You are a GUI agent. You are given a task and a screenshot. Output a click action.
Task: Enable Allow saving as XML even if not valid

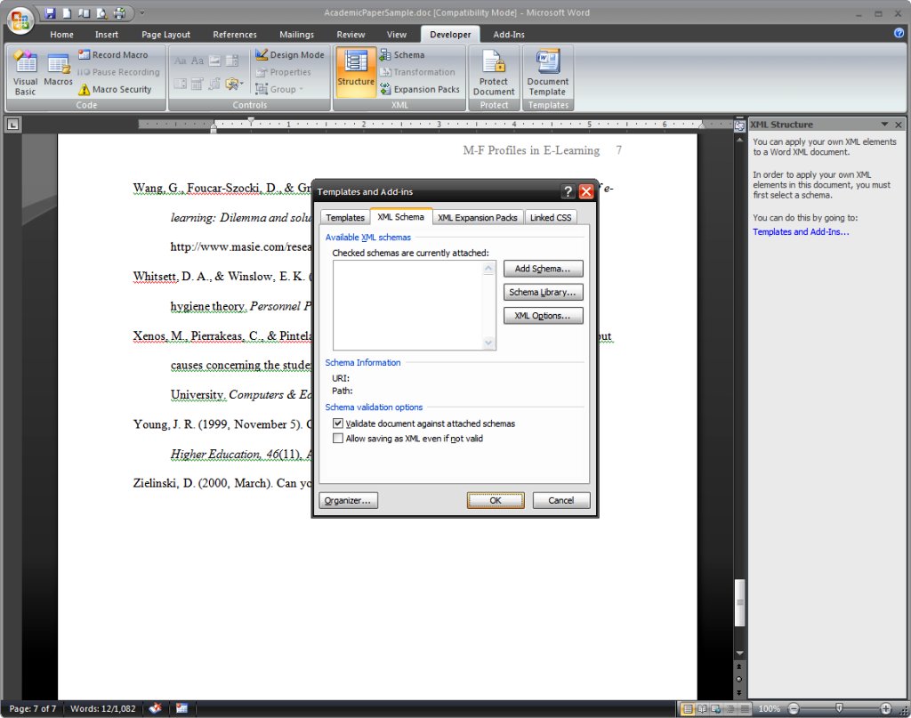point(338,439)
